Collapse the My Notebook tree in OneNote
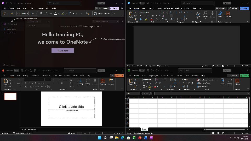Image resolution: width=251 pixels, height=141 pixels. point(2,24)
